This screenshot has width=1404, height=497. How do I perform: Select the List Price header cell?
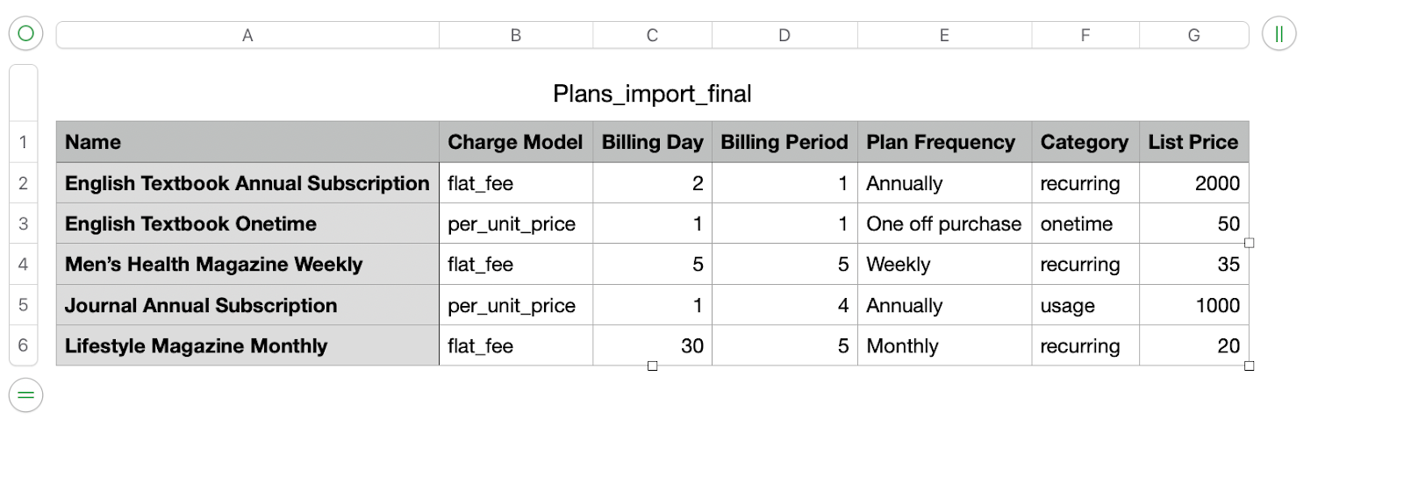[x=1193, y=142]
